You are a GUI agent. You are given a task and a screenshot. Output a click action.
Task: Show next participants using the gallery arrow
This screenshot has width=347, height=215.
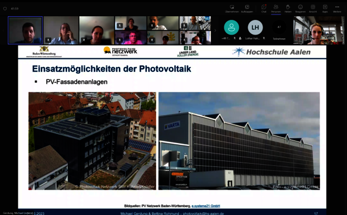point(215,30)
